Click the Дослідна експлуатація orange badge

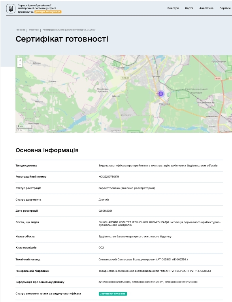click(x=48, y=11)
